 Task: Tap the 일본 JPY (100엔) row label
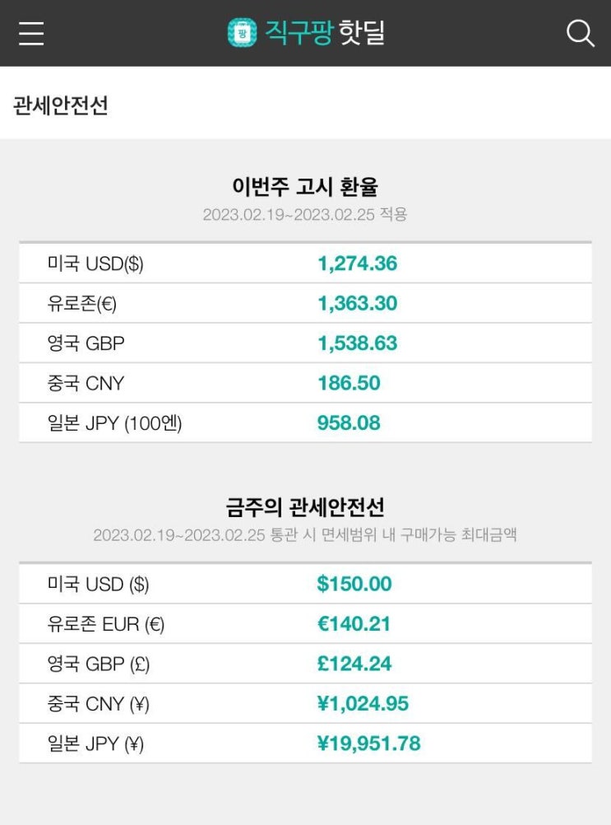click(x=114, y=423)
